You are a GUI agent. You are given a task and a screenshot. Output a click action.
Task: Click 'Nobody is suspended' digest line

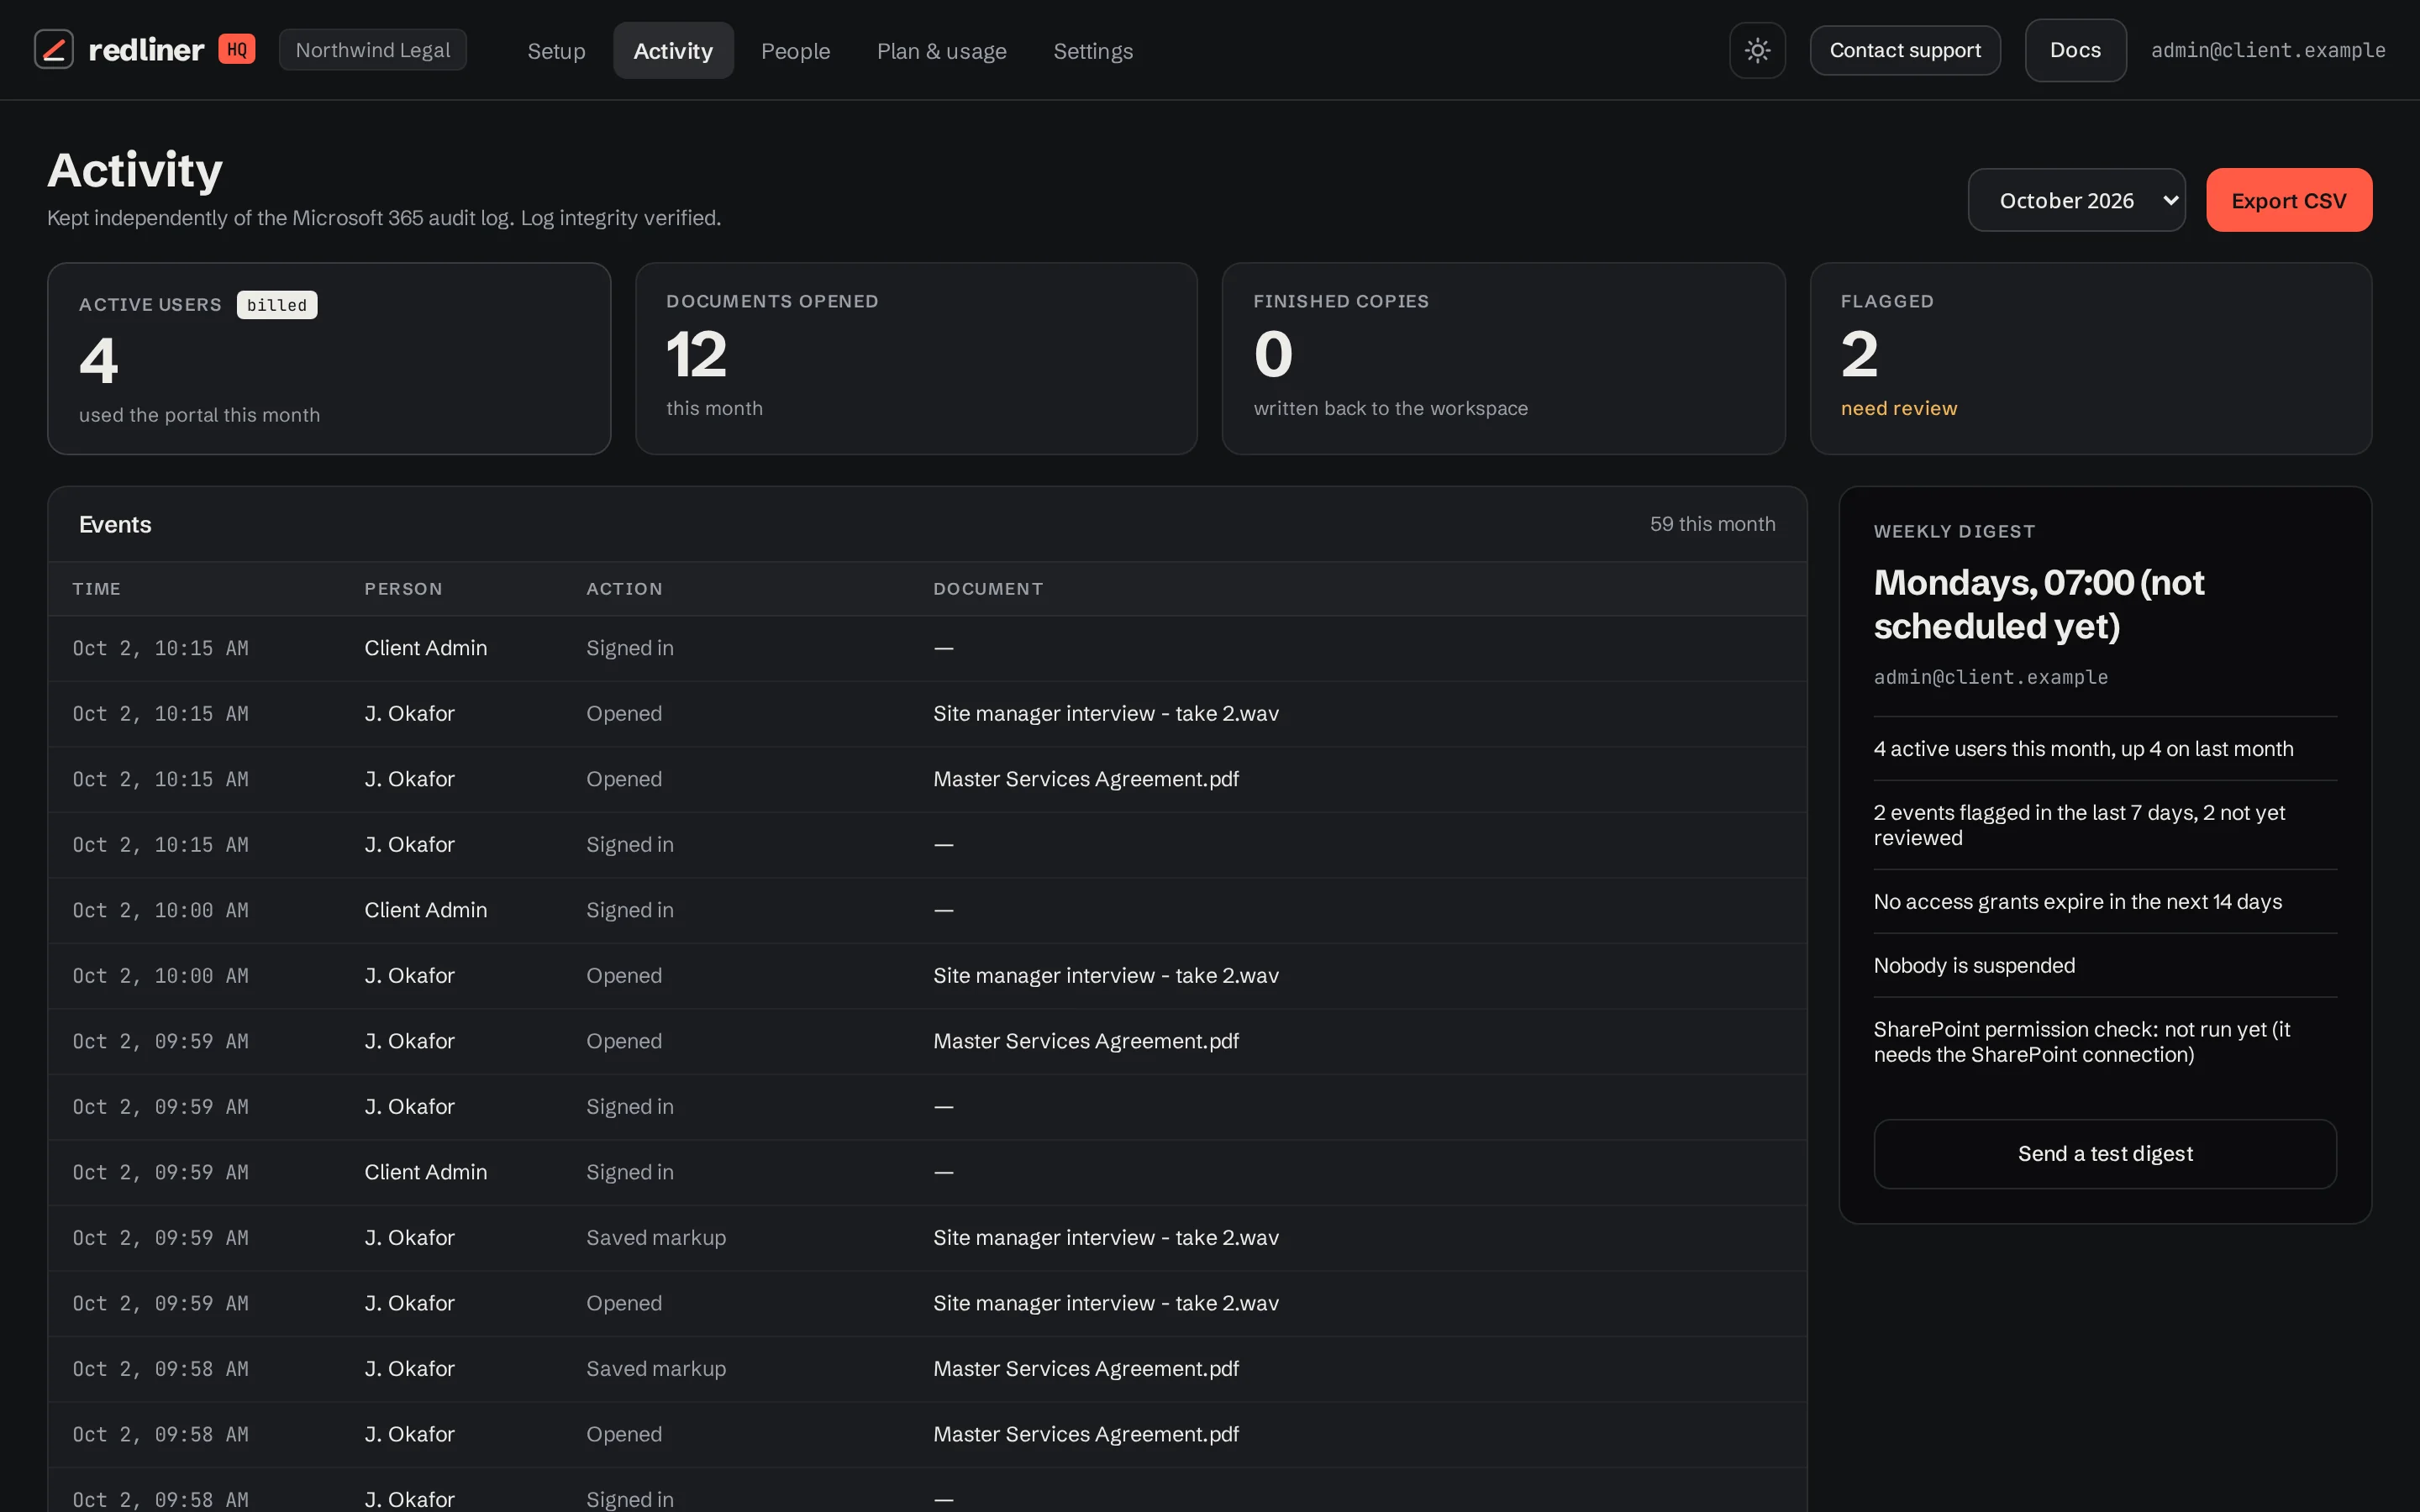pos(1973,965)
